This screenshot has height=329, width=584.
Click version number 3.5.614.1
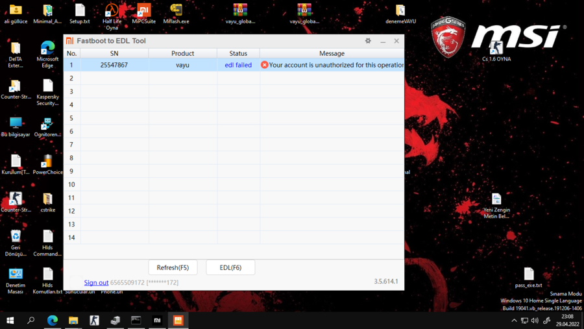pyautogui.click(x=386, y=282)
